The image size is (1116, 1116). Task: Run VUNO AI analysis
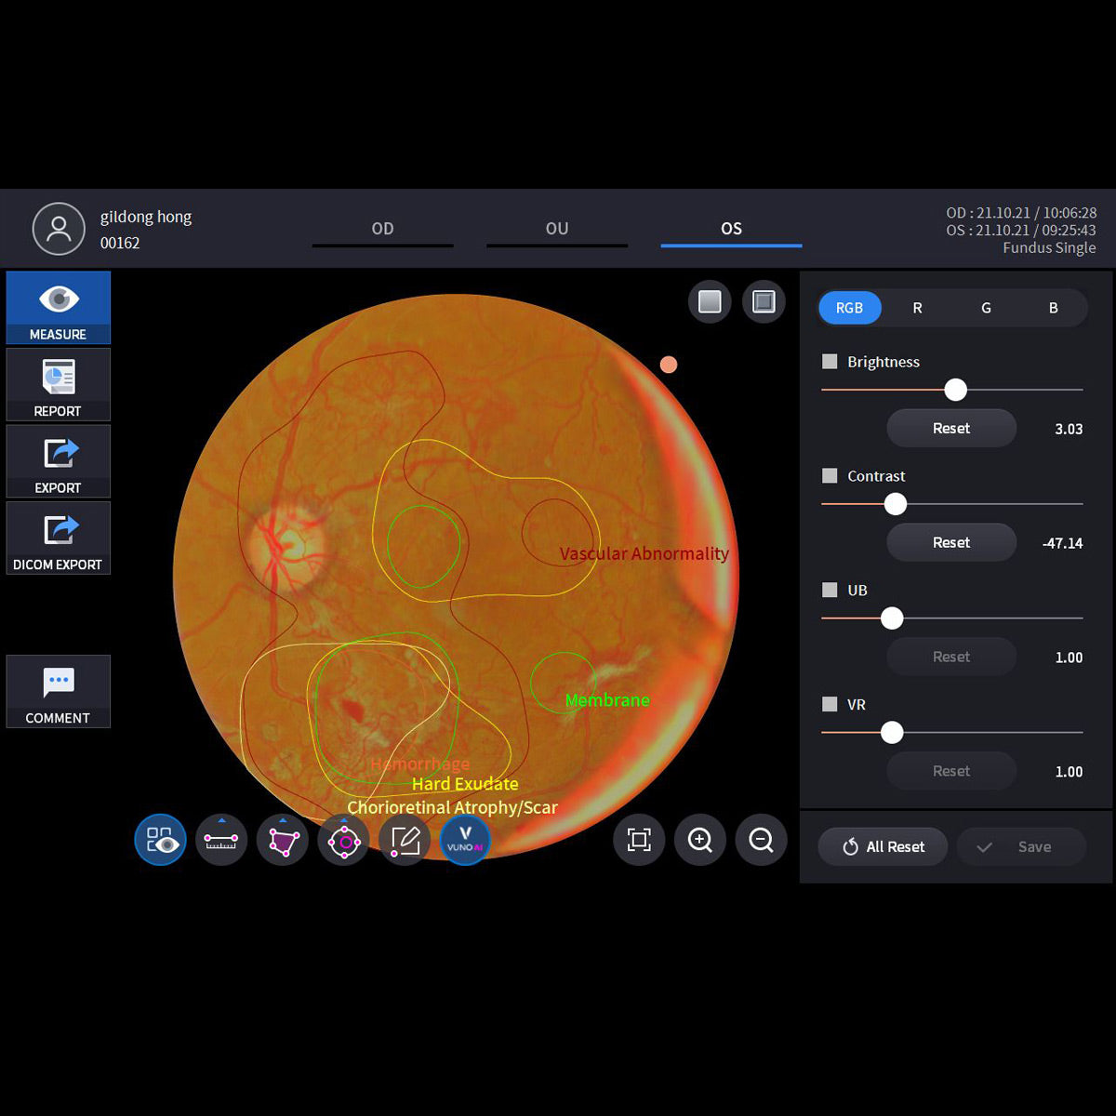466,842
